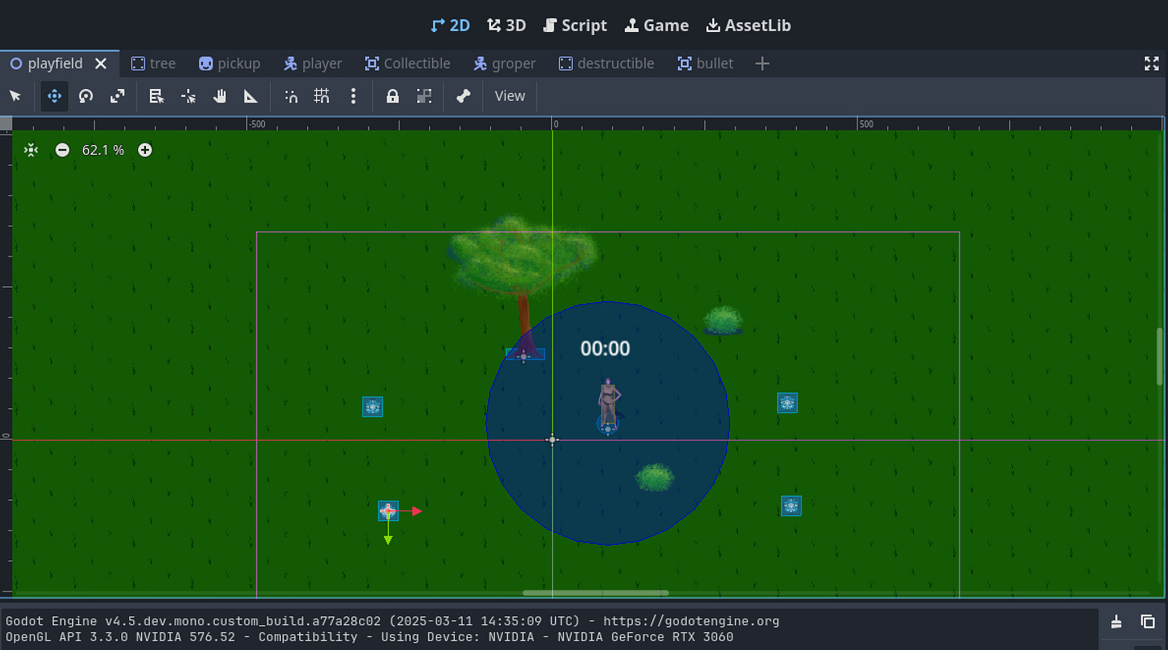This screenshot has width=1168, height=650.
Task: Add a new scene tab
Action: (x=763, y=63)
